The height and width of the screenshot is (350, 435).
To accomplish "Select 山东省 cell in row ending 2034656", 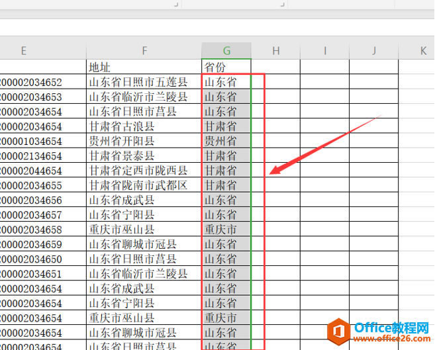I will (x=226, y=200).
